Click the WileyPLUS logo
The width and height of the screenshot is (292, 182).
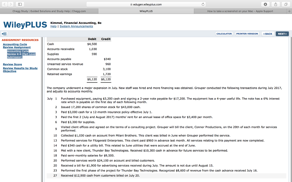(x=25, y=25)
